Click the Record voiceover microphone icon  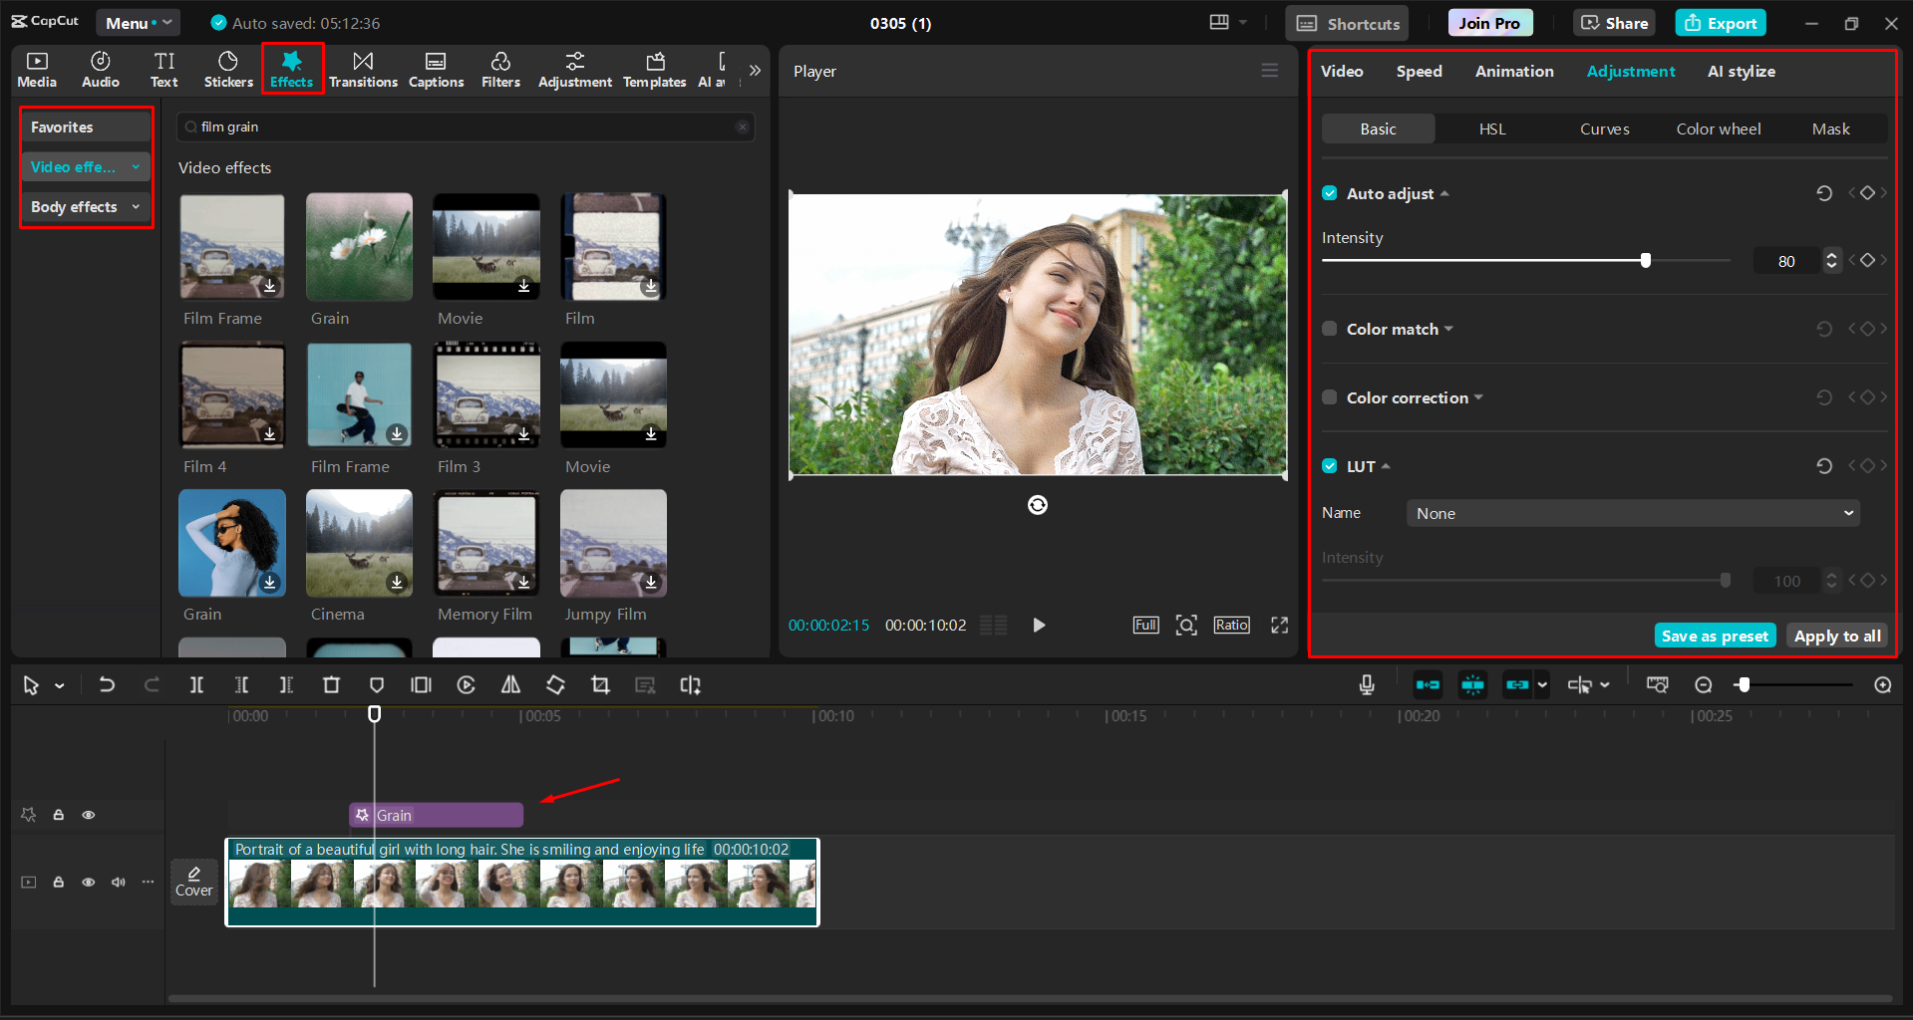[1366, 684]
